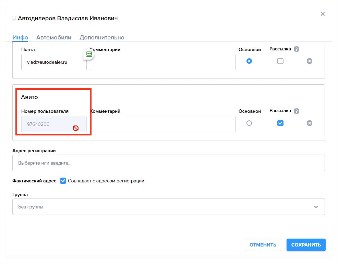The height and width of the screenshot is (264, 338).
Task: Click the СОХРАНИТЬ button
Action: 306,245
